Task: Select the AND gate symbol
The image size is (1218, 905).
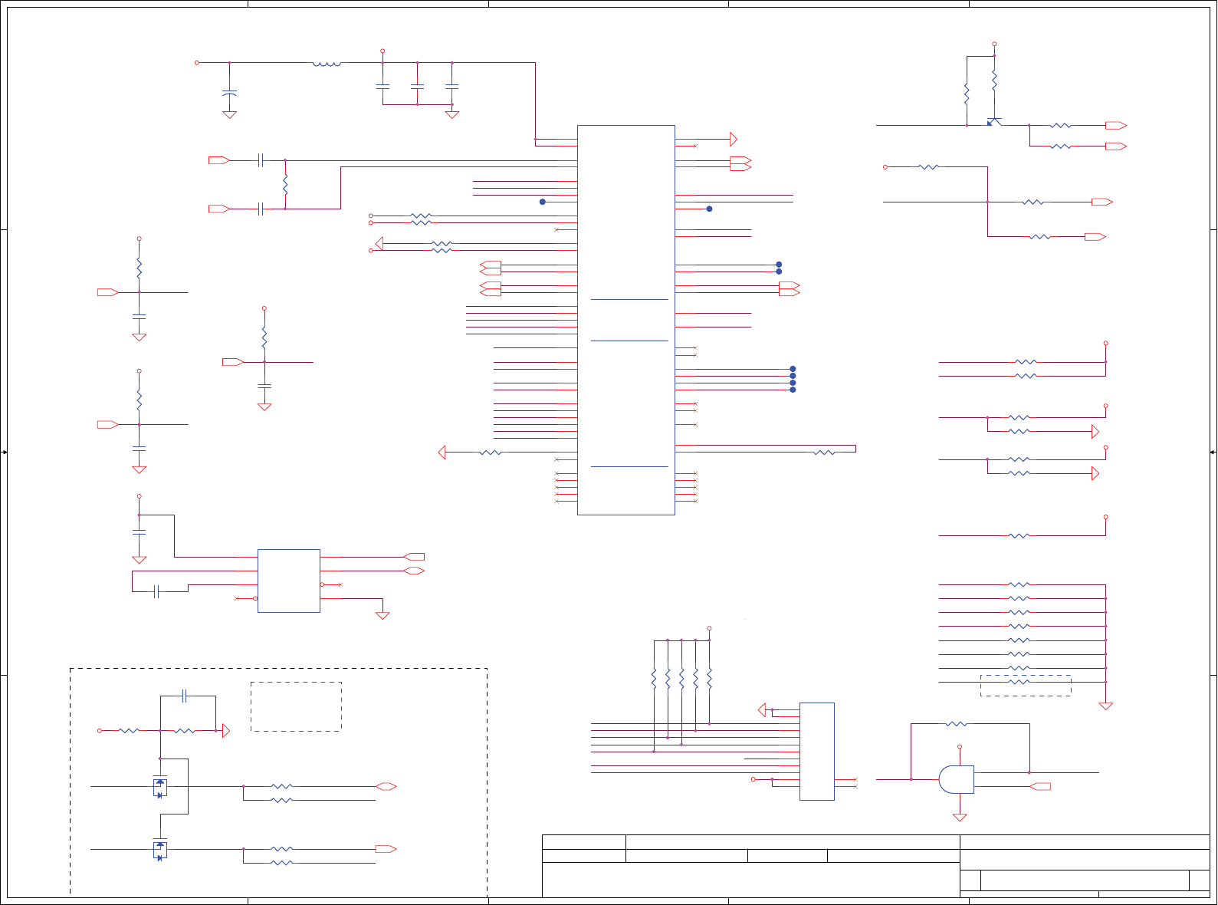Action: tap(957, 779)
